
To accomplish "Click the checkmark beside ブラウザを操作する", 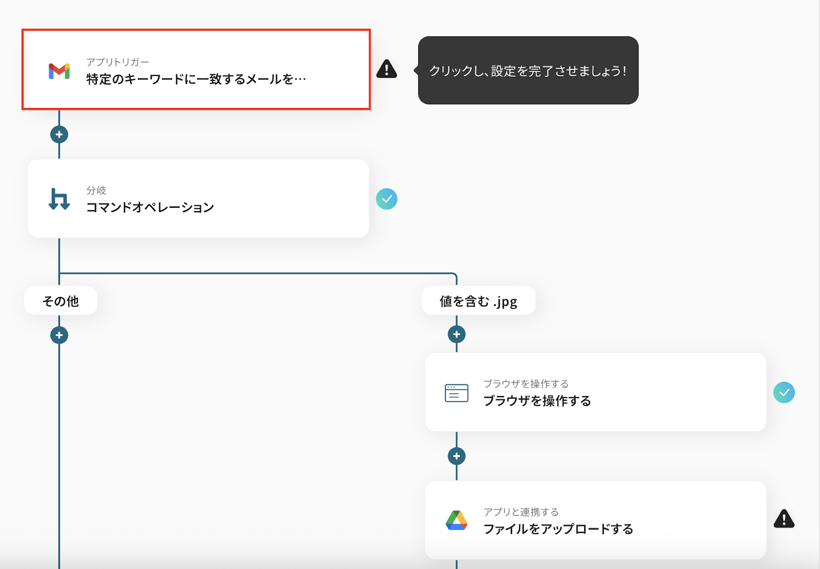I will click(x=784, y=392).
